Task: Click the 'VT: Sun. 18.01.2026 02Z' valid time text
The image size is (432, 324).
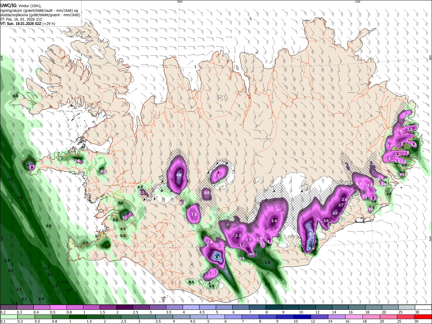Action: (21, 24)
